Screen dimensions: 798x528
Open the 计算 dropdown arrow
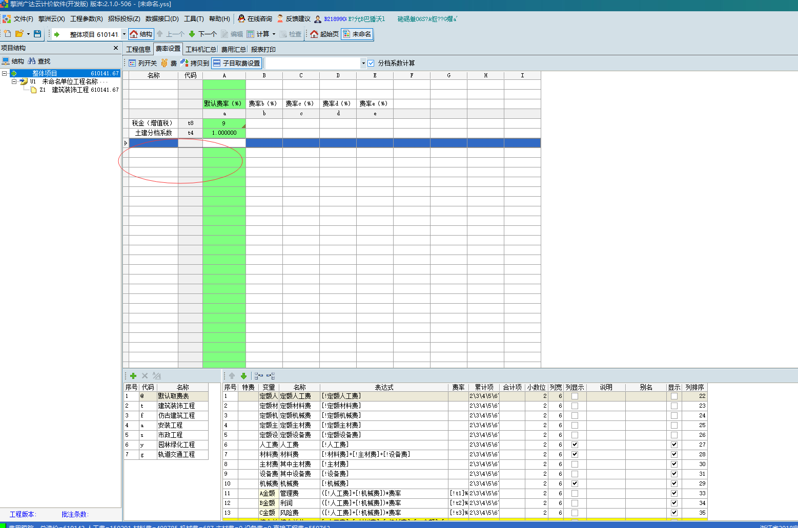tap(274, 34)
